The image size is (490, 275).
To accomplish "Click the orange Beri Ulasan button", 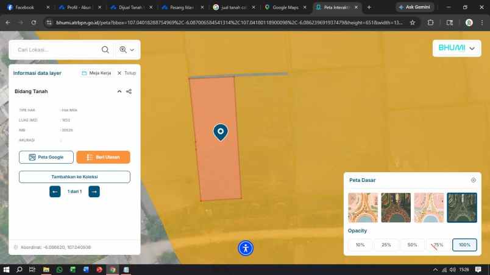I will (x=103, y=157).
